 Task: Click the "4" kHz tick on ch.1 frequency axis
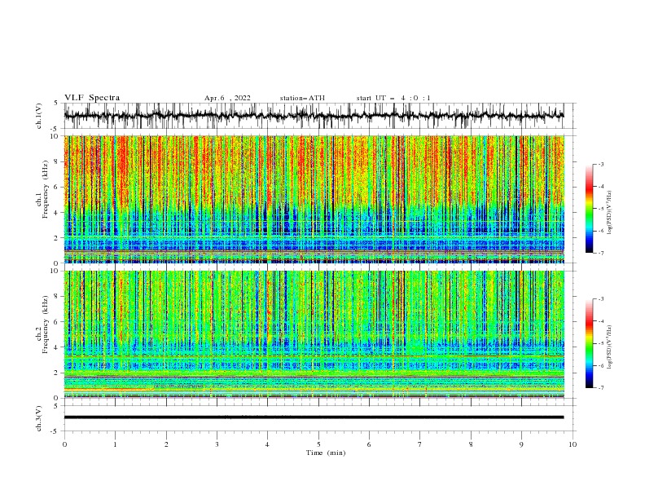[56, 213]
